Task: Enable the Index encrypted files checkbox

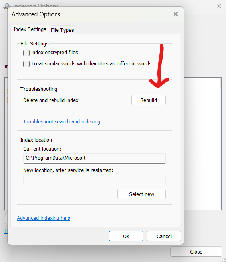Action: [x=26, y=53]
